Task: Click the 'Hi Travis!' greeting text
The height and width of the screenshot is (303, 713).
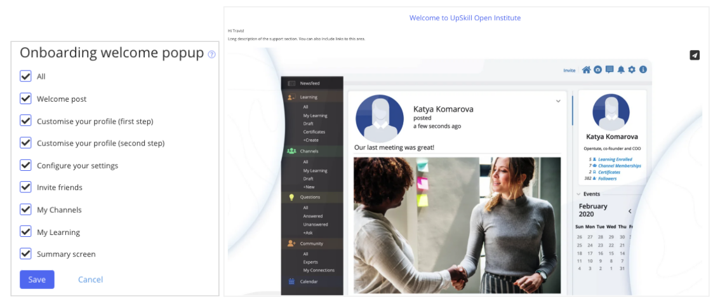Action: click(x=236, y=31)
